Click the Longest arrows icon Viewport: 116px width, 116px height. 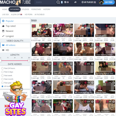point(3,36)
